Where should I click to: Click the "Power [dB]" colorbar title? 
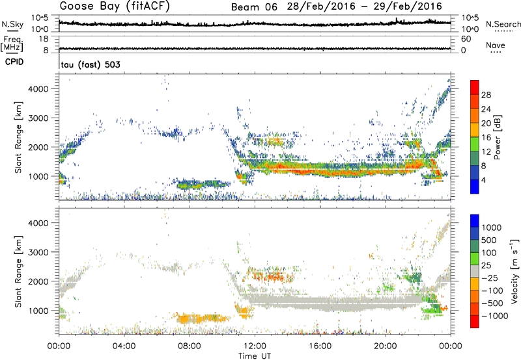[497, 137]
